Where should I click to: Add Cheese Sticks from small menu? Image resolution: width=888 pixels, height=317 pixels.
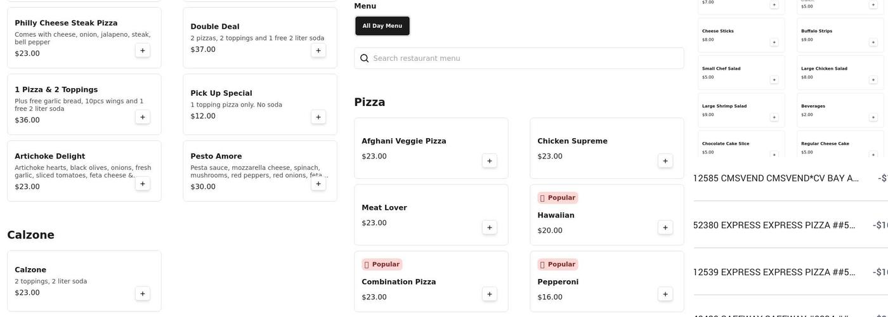coord(774,42)
